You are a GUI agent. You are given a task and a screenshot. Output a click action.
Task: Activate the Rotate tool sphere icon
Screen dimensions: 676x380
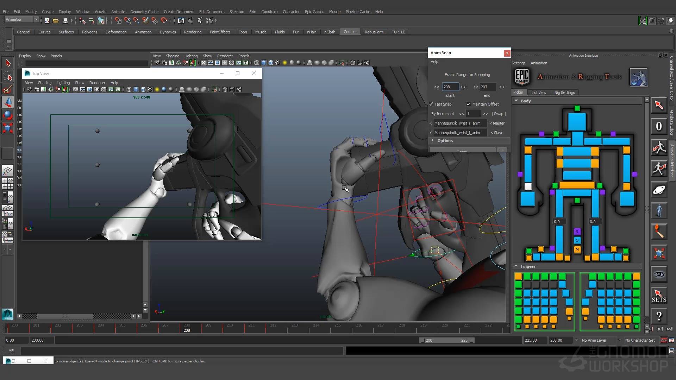tap(8, 115)
